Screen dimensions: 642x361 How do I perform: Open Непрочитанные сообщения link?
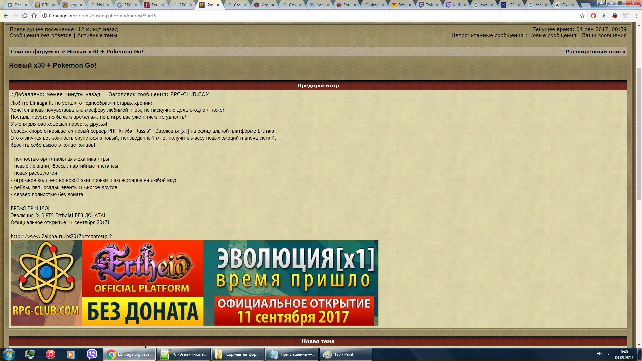487,35
